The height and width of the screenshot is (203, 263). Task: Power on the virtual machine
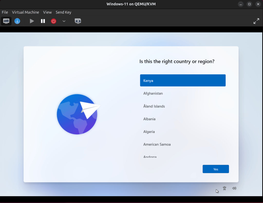coord(32,21)
